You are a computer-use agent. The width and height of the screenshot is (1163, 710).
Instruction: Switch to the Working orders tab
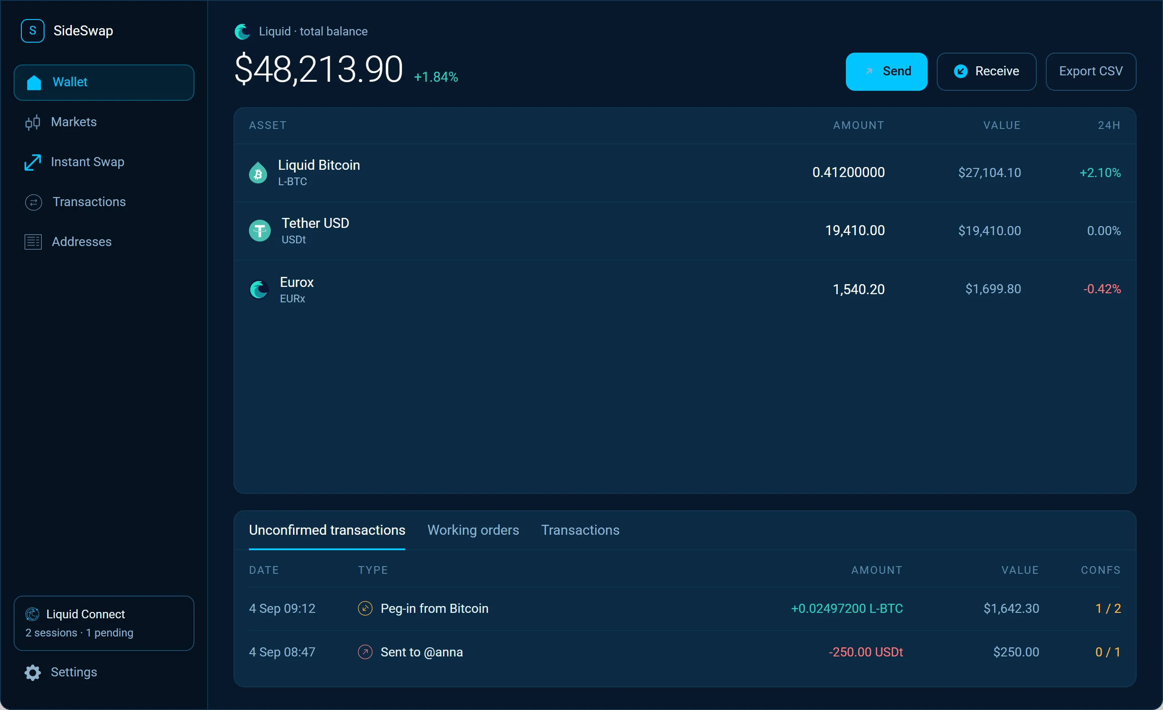click(473, 530)
